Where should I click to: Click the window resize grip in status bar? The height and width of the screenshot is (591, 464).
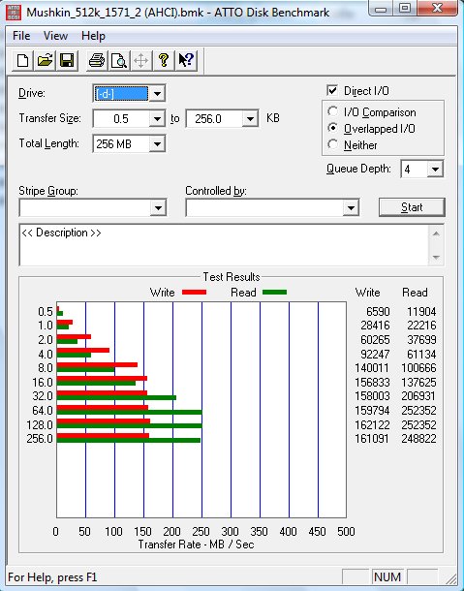pos(449,578)
